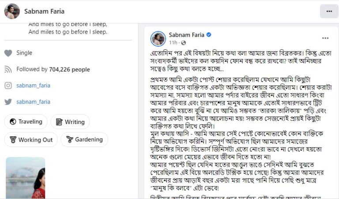Screen dimensions: 339x199
Task: Click the Instagram logo icon
Action: (x=8, y=86)
